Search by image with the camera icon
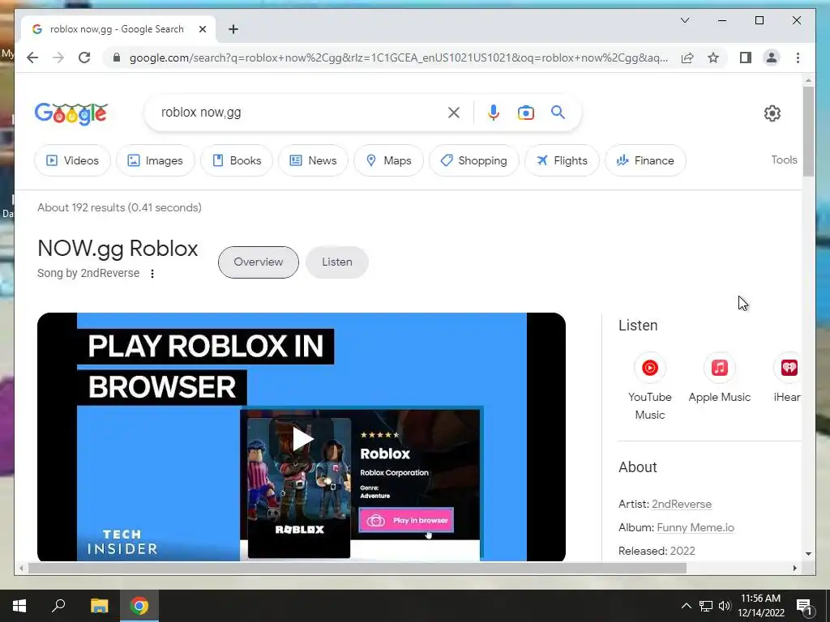Screen dimensions: 830x622 (x=525, y=113)
